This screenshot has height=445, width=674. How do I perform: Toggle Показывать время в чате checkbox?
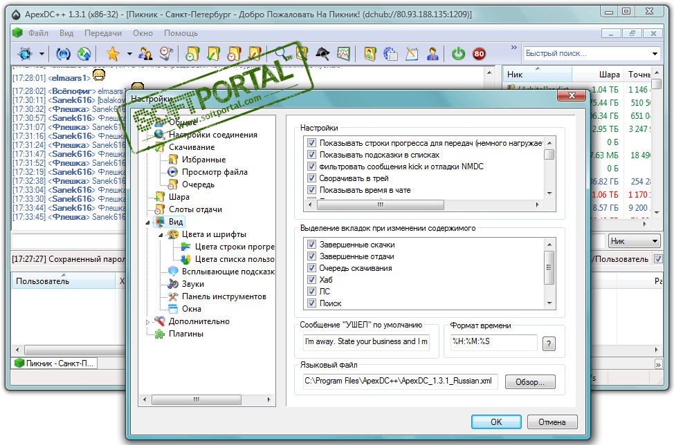pyautogui.click(x=311, y=189)
